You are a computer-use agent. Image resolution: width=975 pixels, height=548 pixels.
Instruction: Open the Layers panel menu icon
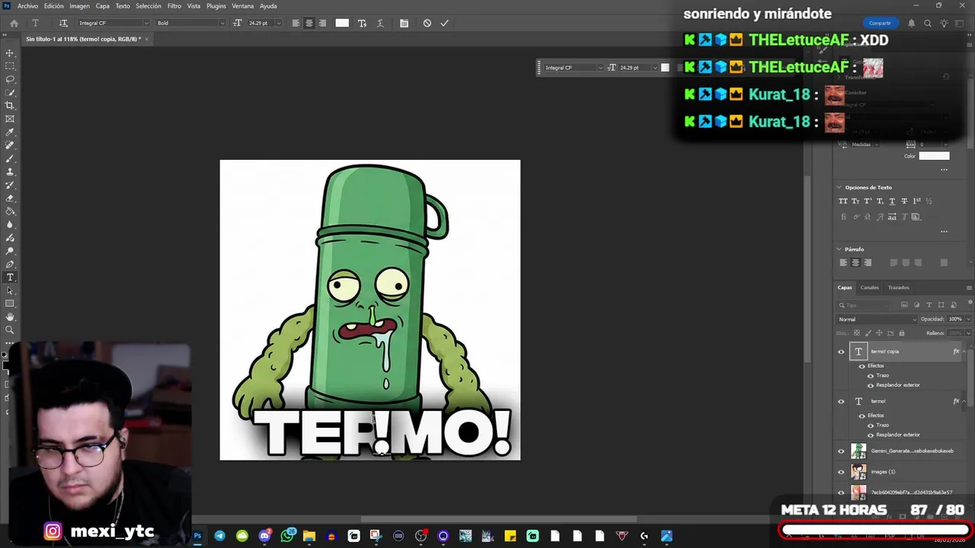(969, 288)
